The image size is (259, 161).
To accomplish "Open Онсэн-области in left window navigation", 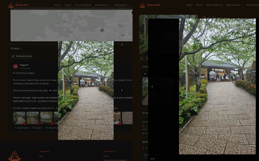I will [83, 5].
